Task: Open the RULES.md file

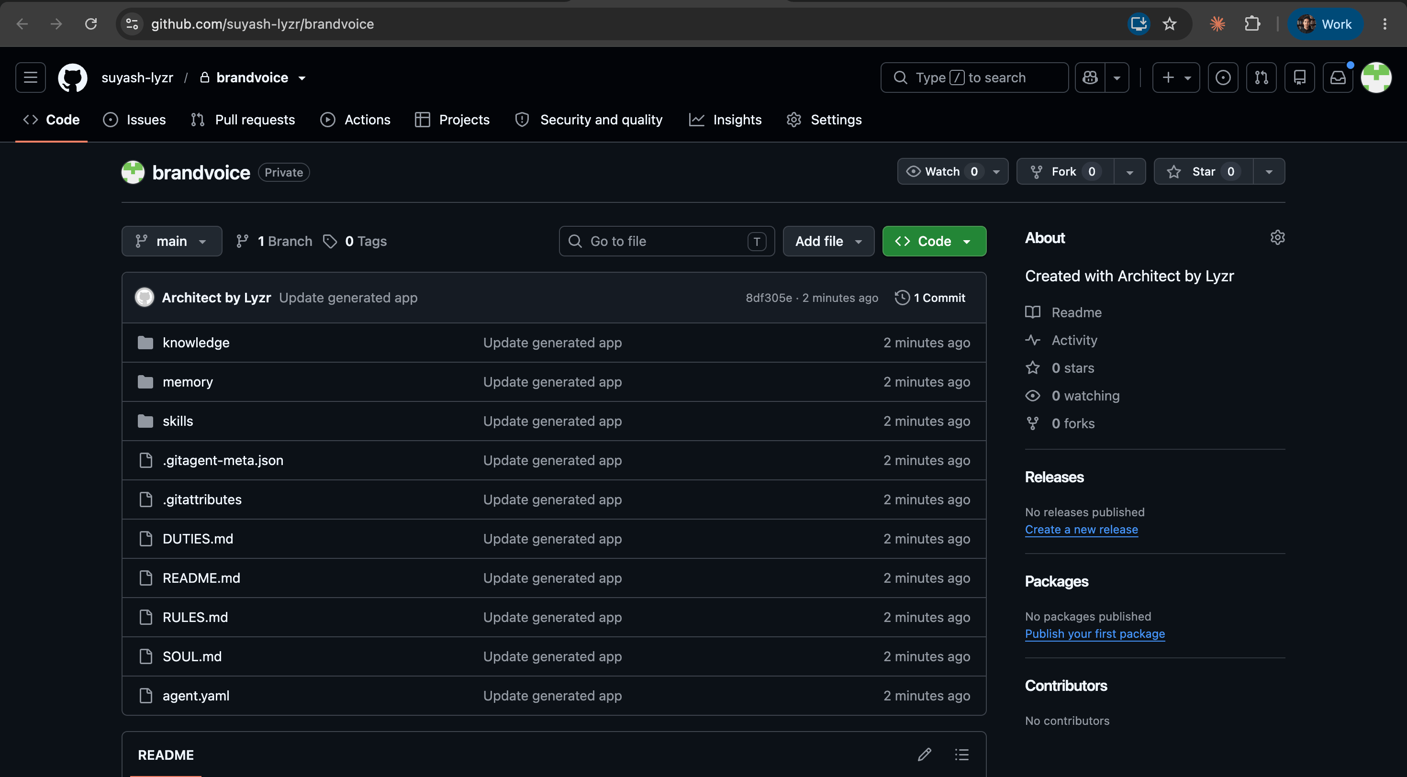Action: [x=195, y=617]
